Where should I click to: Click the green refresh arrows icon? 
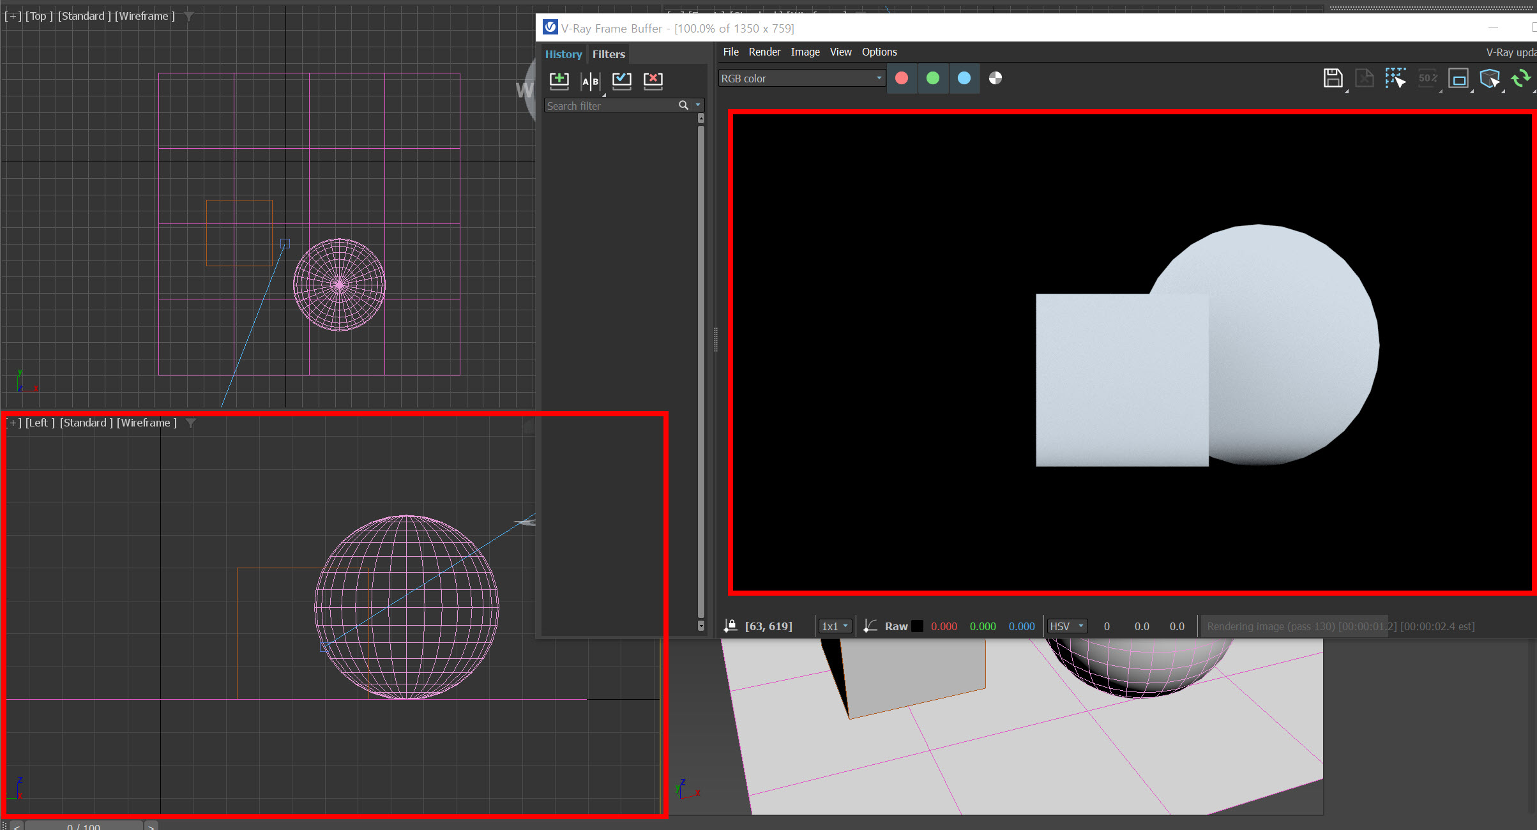point(1521,79)
